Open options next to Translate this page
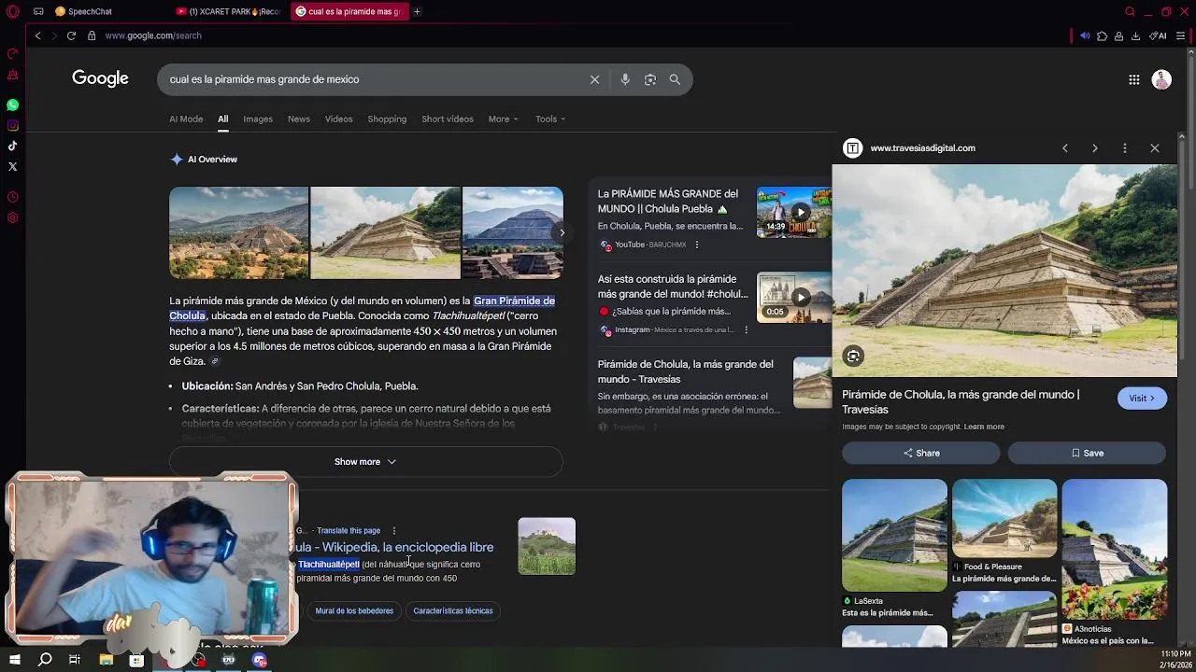The image size is (1196, 672). 393,530
